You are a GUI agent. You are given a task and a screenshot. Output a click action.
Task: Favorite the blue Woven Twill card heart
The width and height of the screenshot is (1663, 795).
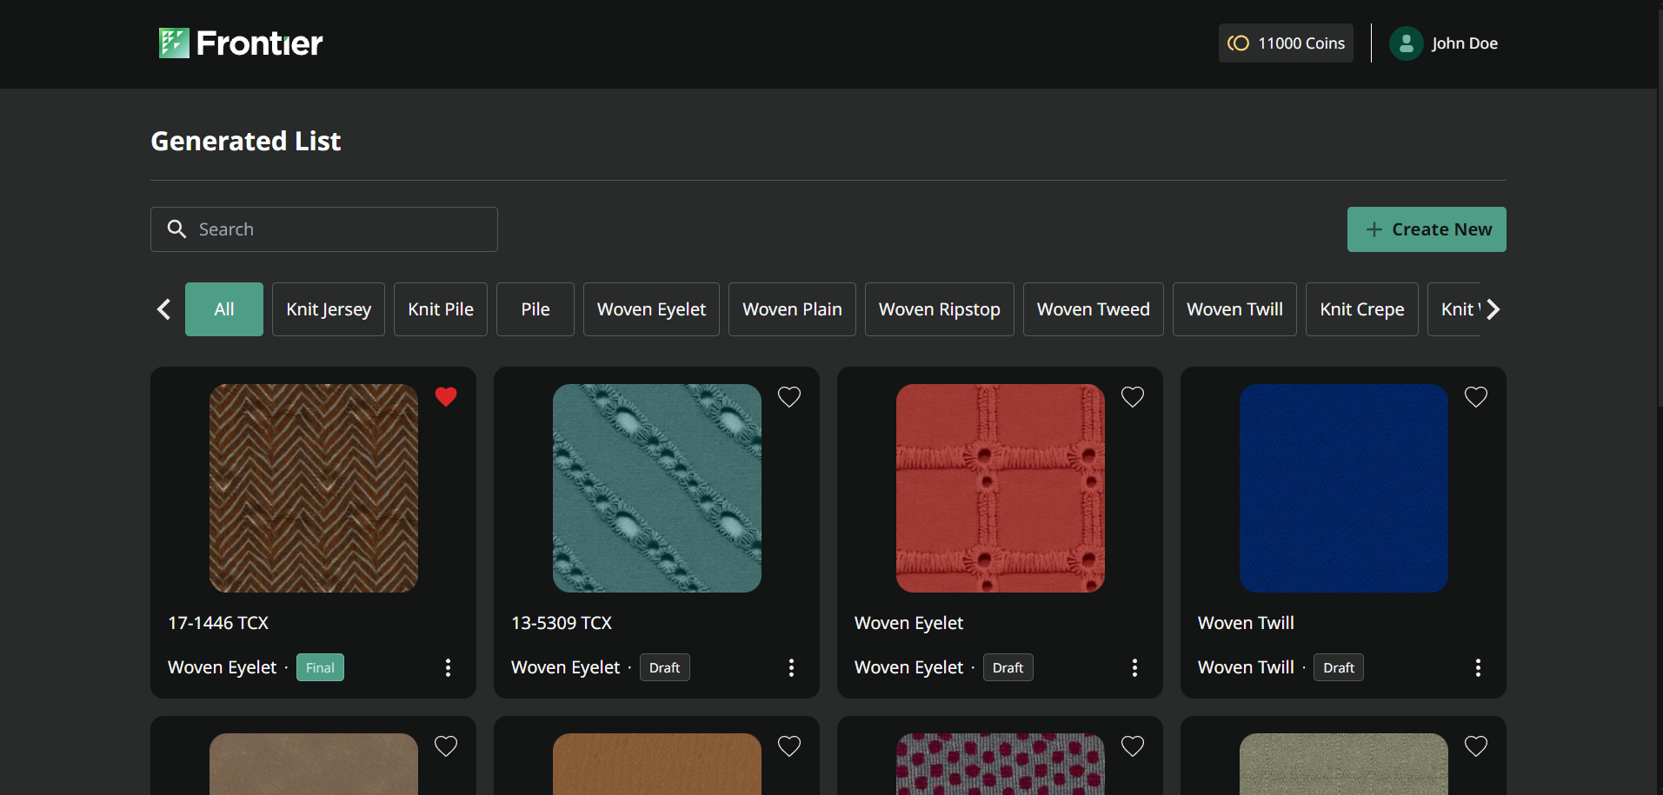coord(1476,397)
